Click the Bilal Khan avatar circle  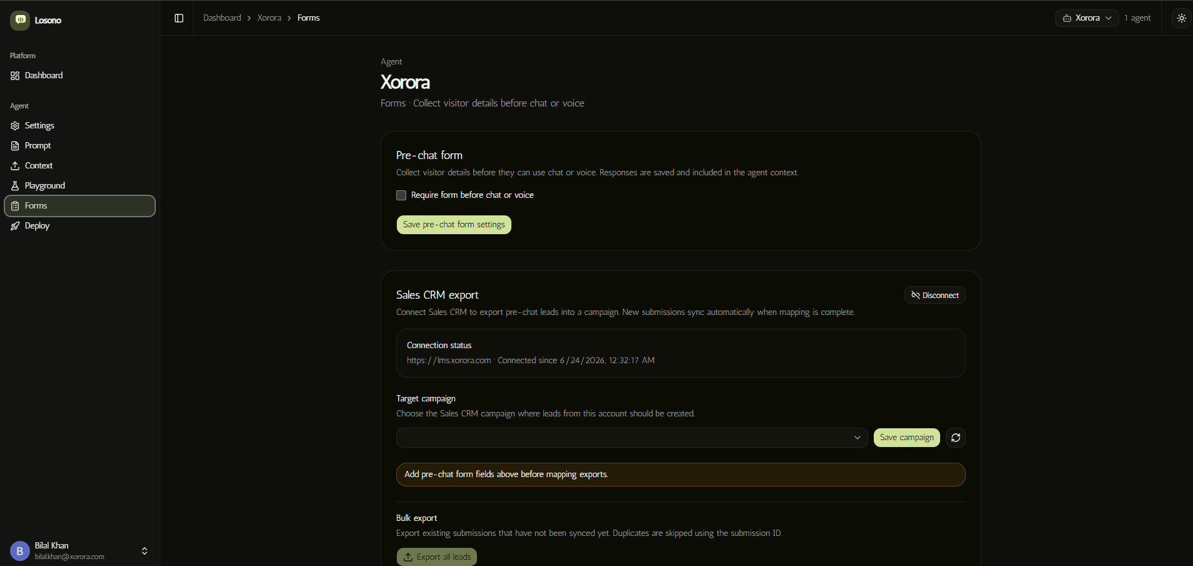coord(20,551)
